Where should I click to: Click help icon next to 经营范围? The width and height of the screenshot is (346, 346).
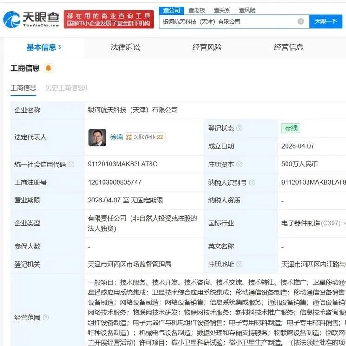(46, 318)
